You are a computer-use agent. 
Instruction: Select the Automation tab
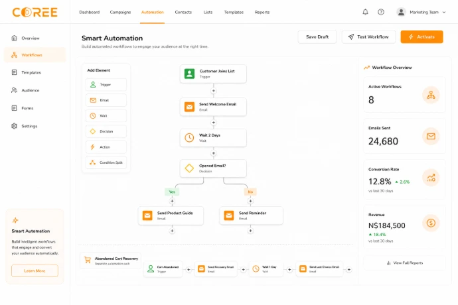pos(153,12)
